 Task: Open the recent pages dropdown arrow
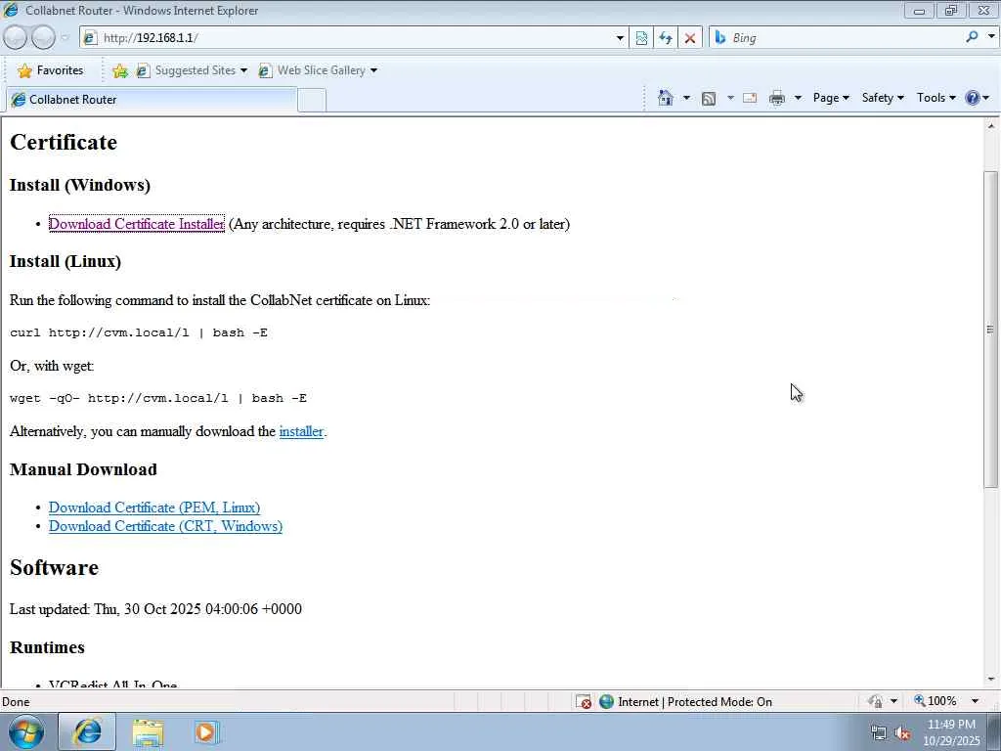click(x=65, y=38)
